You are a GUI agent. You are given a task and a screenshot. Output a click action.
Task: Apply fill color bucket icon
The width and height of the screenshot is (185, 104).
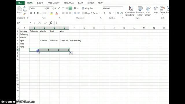(51, 13)
